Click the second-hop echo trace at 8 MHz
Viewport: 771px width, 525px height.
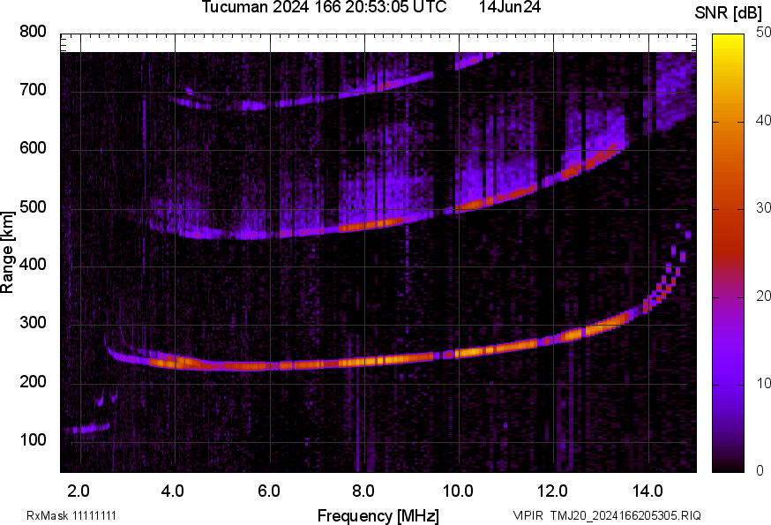tap(365, 226)
